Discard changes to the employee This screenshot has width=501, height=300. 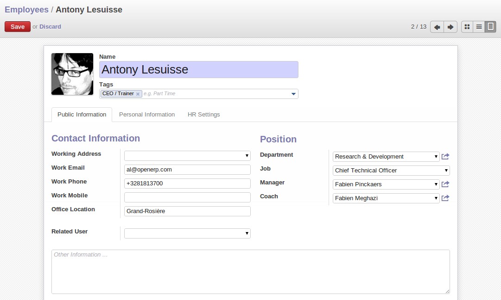[50, 27]
